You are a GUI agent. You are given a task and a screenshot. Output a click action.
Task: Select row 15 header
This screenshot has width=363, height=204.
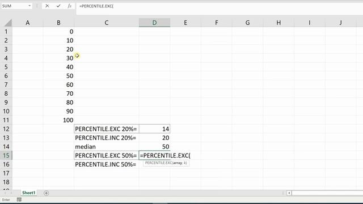(6, 155)
